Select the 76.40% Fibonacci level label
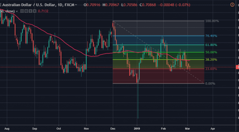The height and width of the screenshot is (132, 239). [x=211, y=36]
